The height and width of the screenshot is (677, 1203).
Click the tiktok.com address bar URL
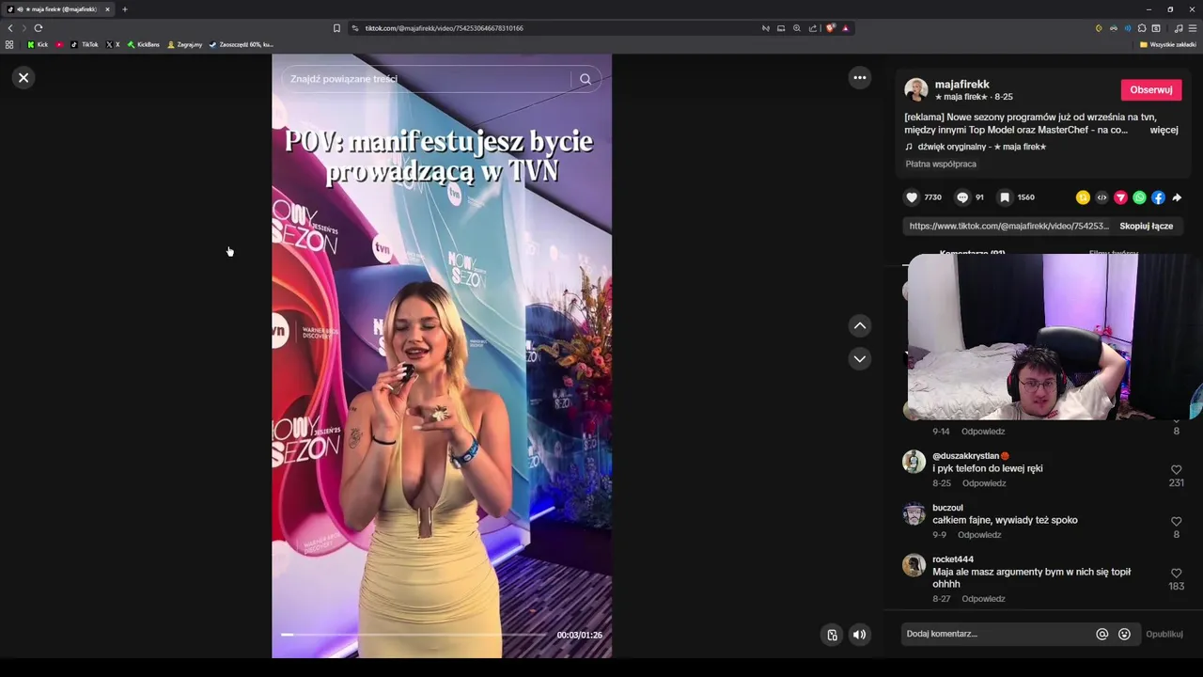444,28
